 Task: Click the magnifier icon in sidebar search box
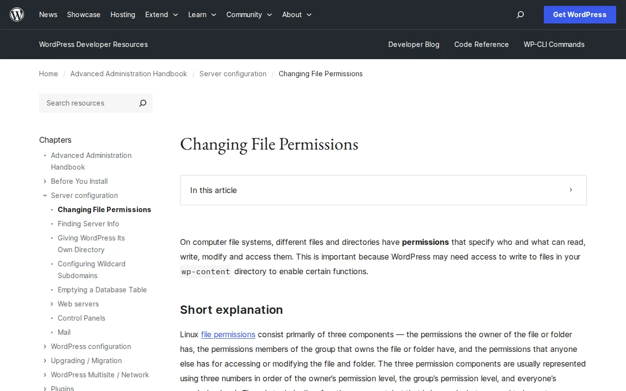pyautogui.click(x=142, y=103)
